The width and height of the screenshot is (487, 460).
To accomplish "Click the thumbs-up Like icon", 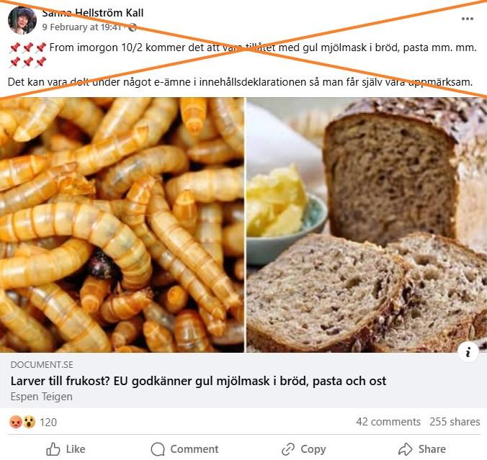I will [53, 448].
